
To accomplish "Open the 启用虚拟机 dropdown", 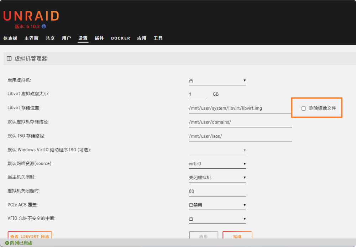I will pos(217,80).
